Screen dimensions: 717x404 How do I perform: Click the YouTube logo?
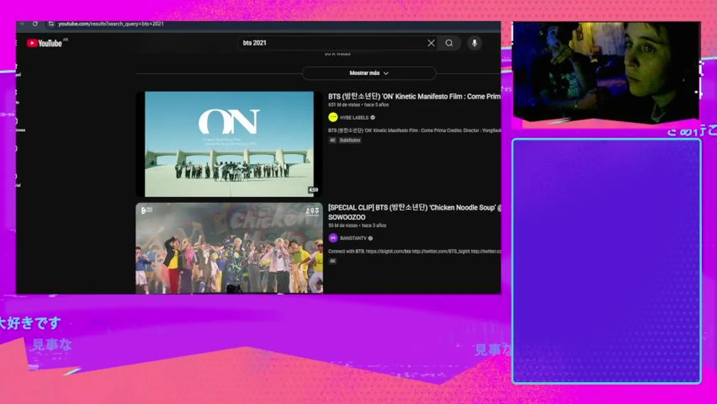44,43
